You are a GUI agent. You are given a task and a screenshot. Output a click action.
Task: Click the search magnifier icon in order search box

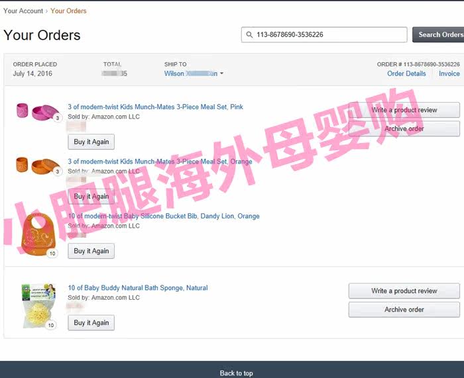pos(249,35)
